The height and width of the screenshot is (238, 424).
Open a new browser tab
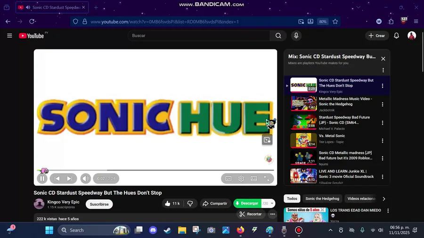tap(96, 8)
